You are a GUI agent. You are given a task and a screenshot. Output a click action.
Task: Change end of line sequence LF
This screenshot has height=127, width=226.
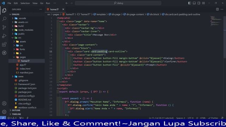(197, 118)
